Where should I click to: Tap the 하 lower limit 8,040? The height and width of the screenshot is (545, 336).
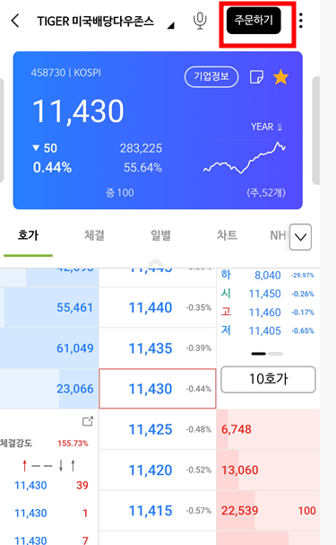pos(268,276)
